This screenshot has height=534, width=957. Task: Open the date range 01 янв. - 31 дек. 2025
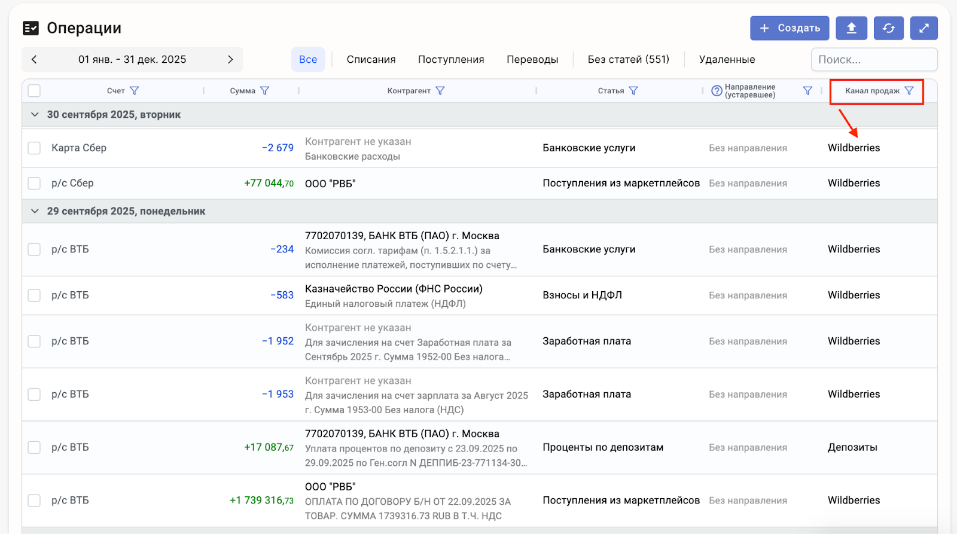tap(132, 59)
